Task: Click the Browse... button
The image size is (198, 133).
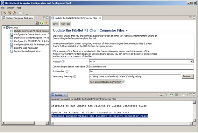Action: (x=188, y=76)
